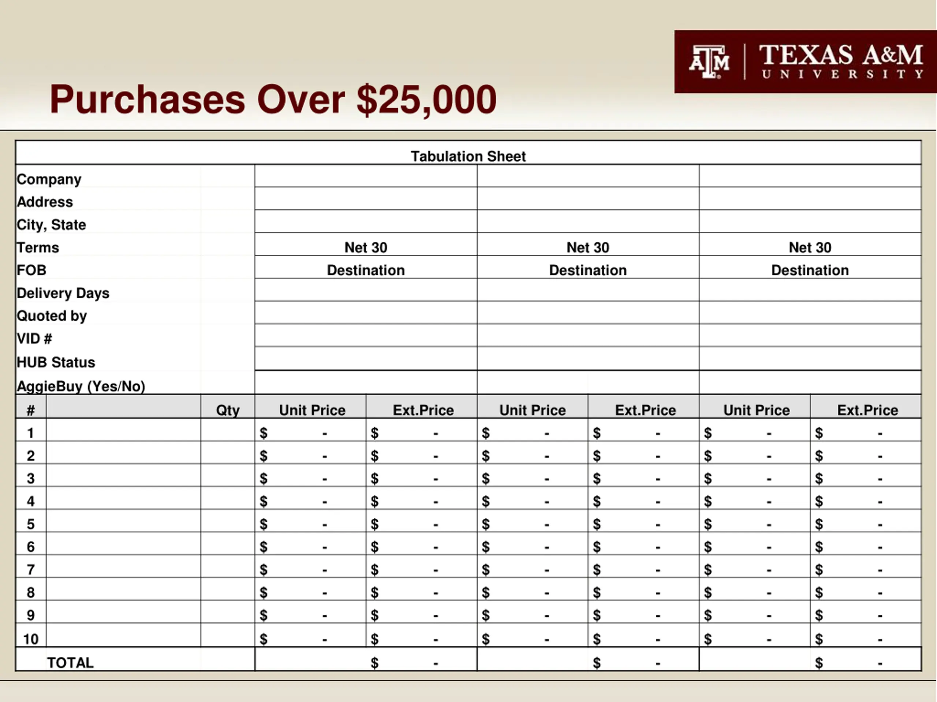937x702 pixels.
Task: Click the Texas A&M University logo
Action: coord(805,61)
